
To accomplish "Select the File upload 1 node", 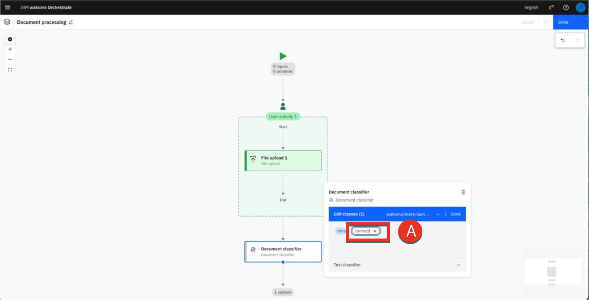I will click(283, 160).
